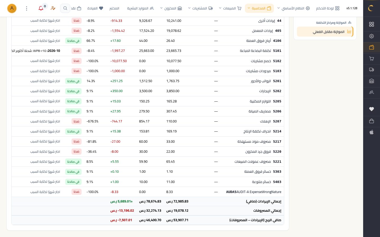Open the المبيعات dropdown menu
The image size is (380, 237).
pyautogui.click(x=230, y=8)
